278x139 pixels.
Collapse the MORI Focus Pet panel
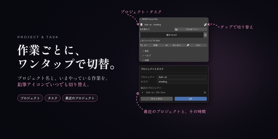tap(140, 19)
